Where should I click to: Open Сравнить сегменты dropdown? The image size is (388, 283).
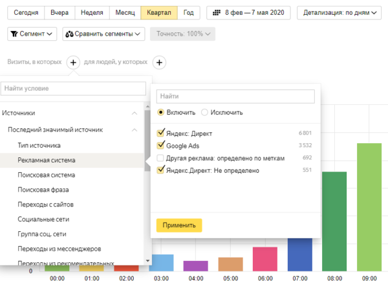[x=103, y=34]
